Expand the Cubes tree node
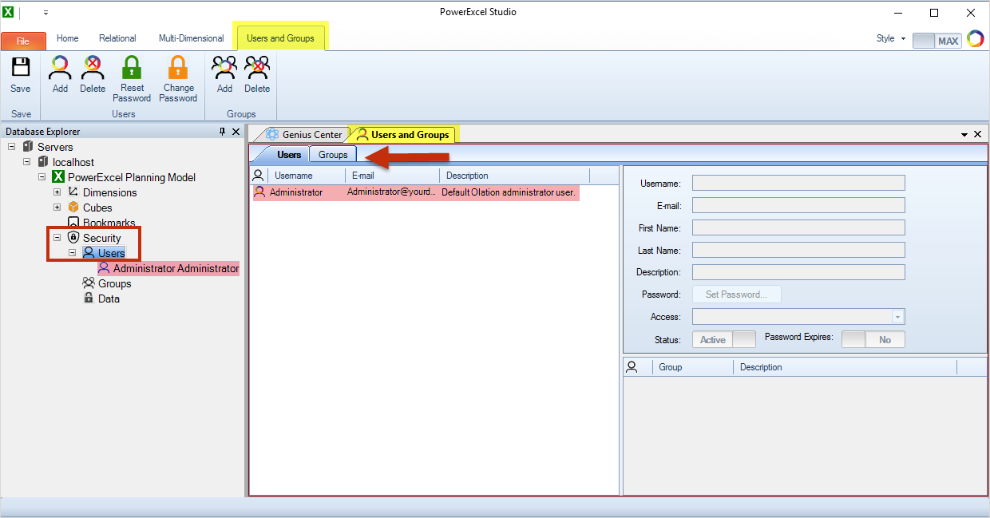 (57, 208)
